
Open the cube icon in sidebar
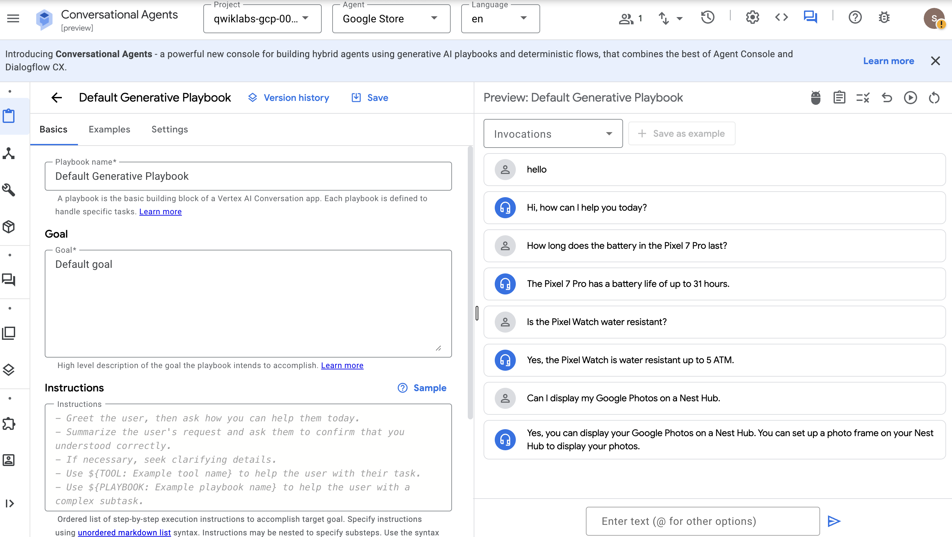[x=9, y=226]
